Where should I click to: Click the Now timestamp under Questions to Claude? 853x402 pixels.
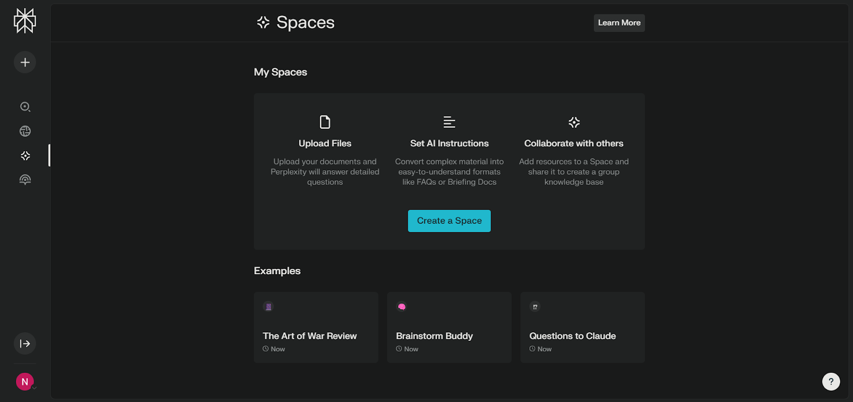(541, 349)
